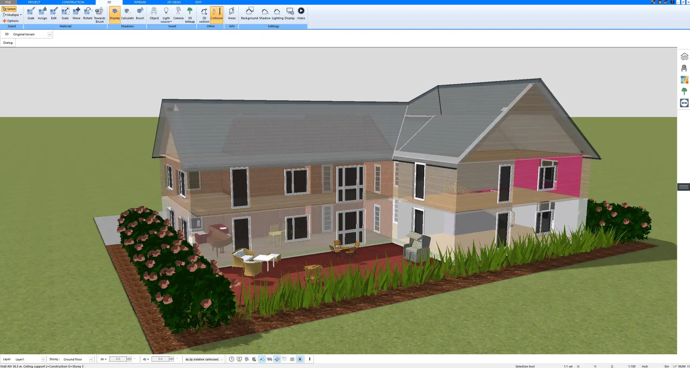The height and width of the screenshot is (368, 690).
Task: Open the 3D section tool
Action: pyautogui.click(x=204, y=15)
